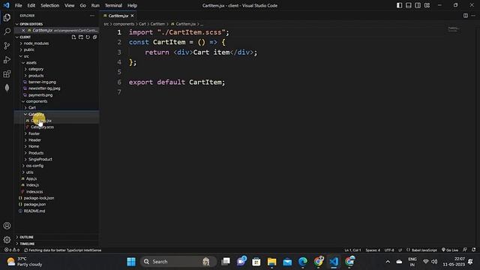Open the View menu
This screenshot has width=480, height=270.
point(70,5)
